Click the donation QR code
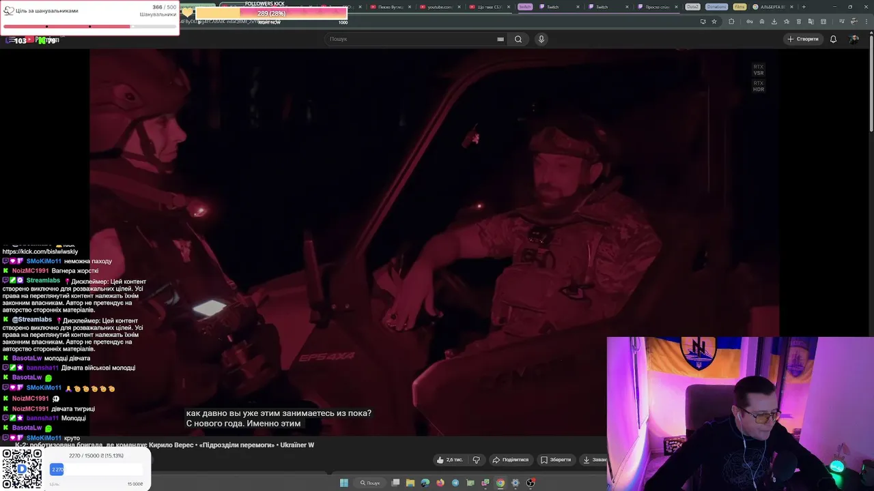Image resolution: width=874 pixels, height=491 pixels. pos(21,468)
